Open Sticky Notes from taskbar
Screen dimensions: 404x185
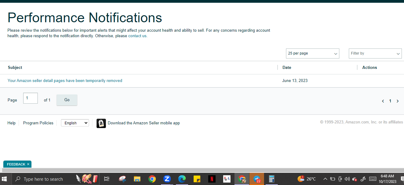[x=197, y=179]
